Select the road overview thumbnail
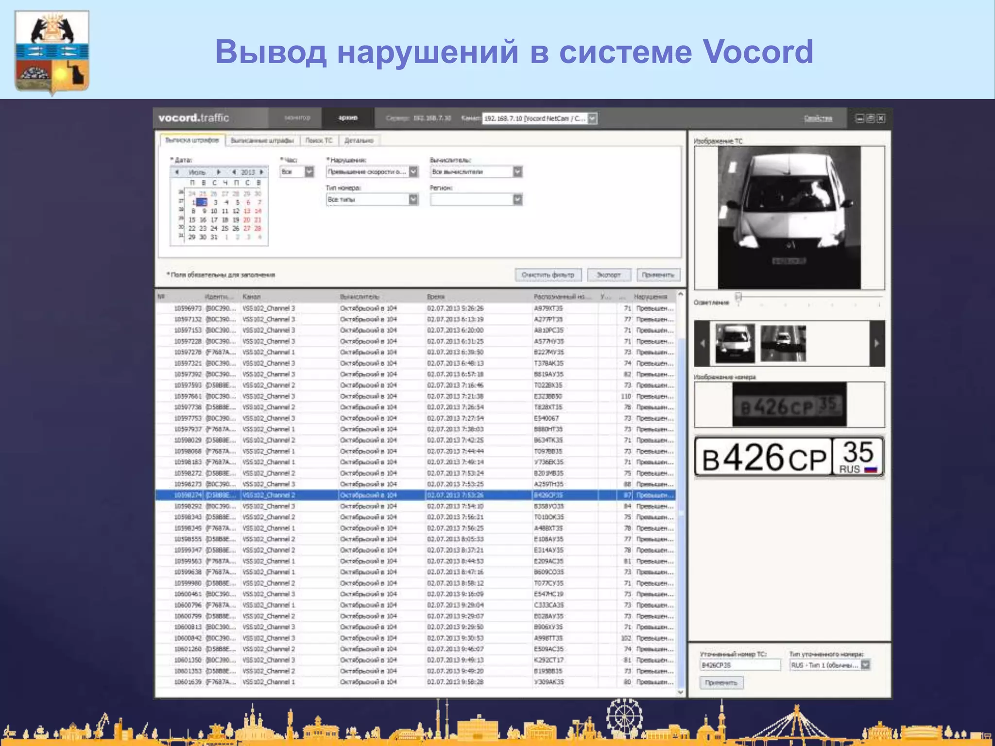The width and height of the screenshot is (995, 746). (x=783, y=343)
